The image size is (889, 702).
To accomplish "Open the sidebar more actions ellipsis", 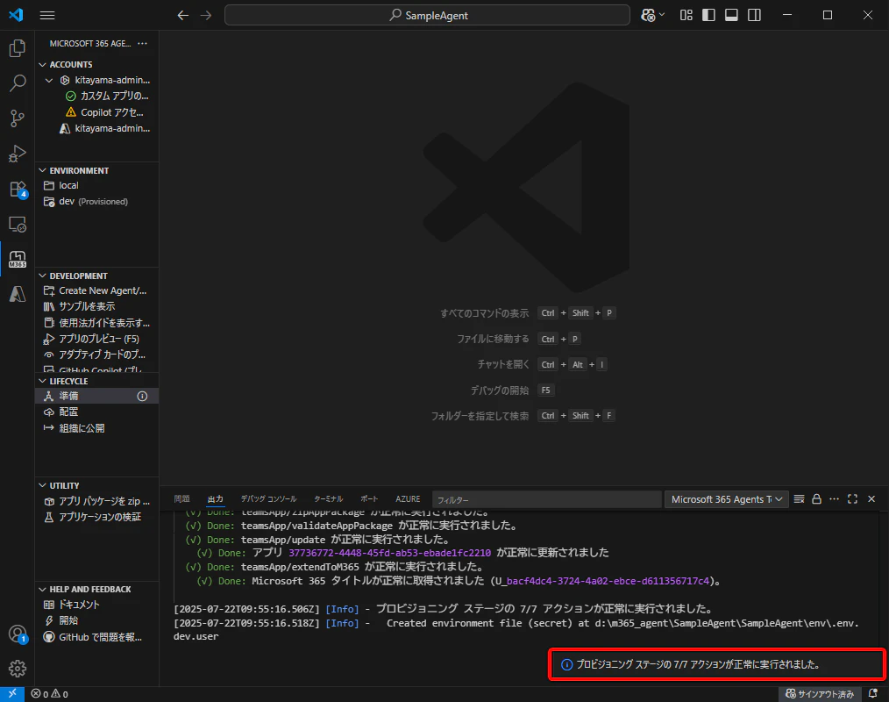I will pos(142,43).
